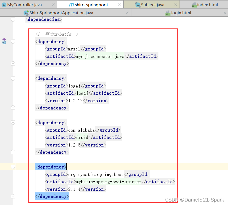Click the ShiroSpringbootApplication run-class icon

tap(26, 13)
